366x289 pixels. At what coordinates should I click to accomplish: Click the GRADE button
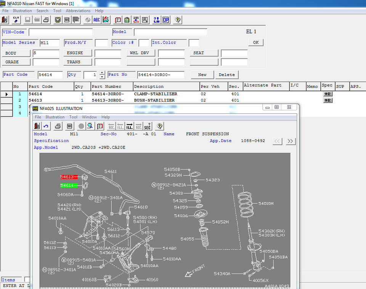16,62
